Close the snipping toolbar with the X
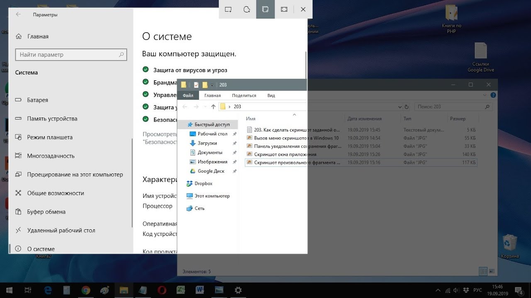Image resolution: width=531 pixels, height=298 pixels. click(x=303, y=10)
